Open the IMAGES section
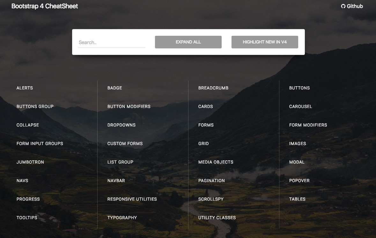Screen dimensions: 376x238 [x=298, y=143]
